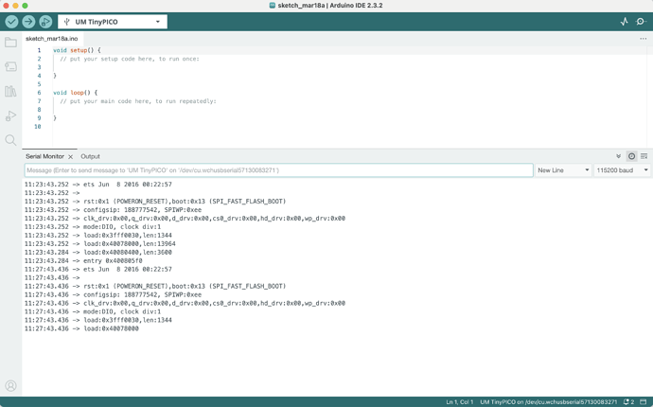
Task: Click the Ln 1, Col 1 status entry
Action: point(460,402)
